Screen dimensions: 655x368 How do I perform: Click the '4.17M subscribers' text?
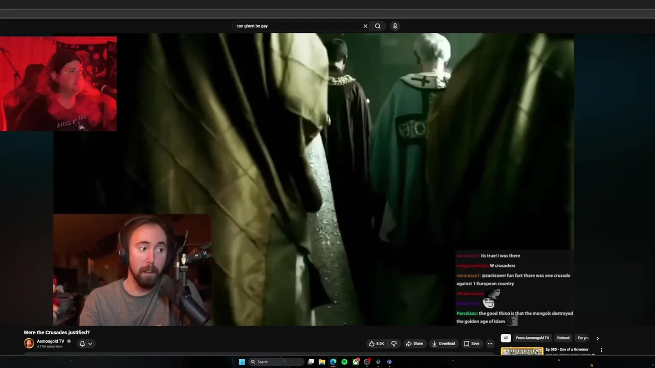point(50,347)
